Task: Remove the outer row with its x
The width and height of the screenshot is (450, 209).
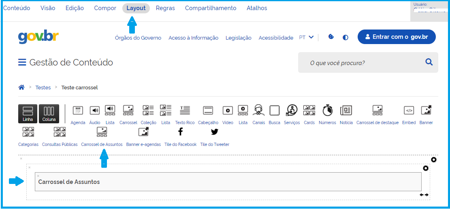Action: [21, 158]
